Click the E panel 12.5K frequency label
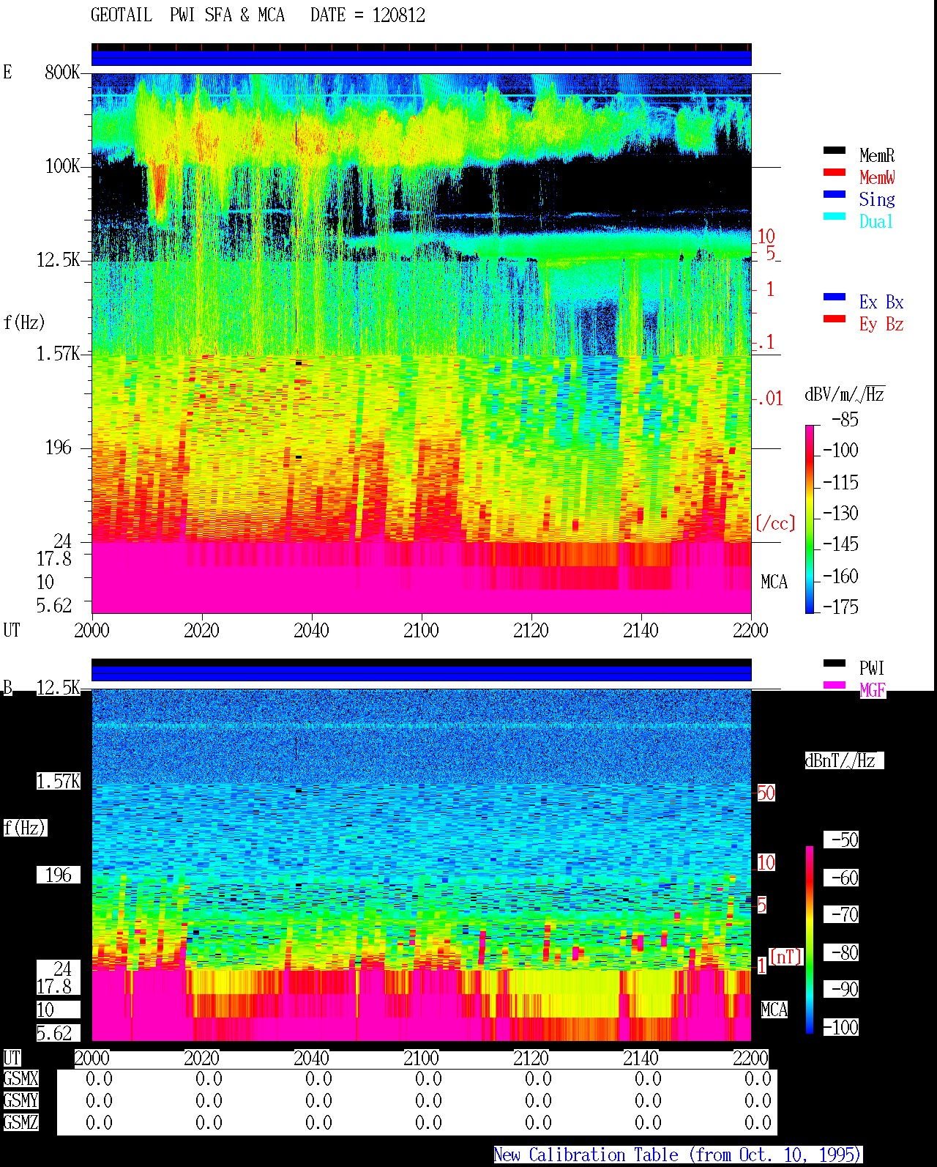Viewport: 937px width, 1167px height. [58, 259]
